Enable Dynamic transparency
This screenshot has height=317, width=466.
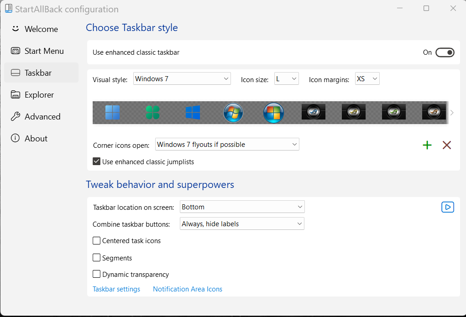click(x=96, y=274)
